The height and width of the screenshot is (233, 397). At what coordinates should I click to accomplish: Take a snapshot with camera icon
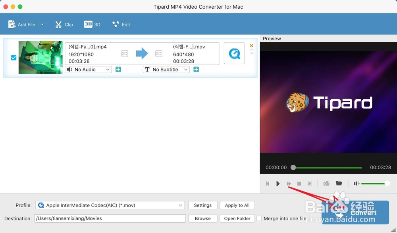tap(326, 183)
